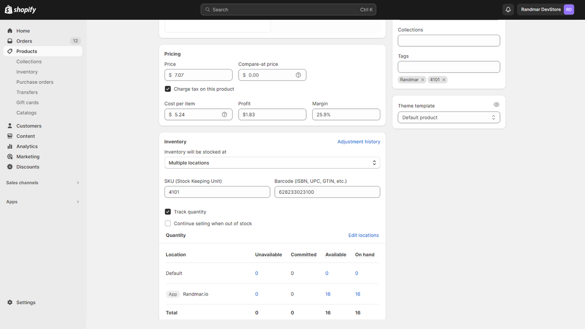Click the search magnifier icon

coord(208,10)
